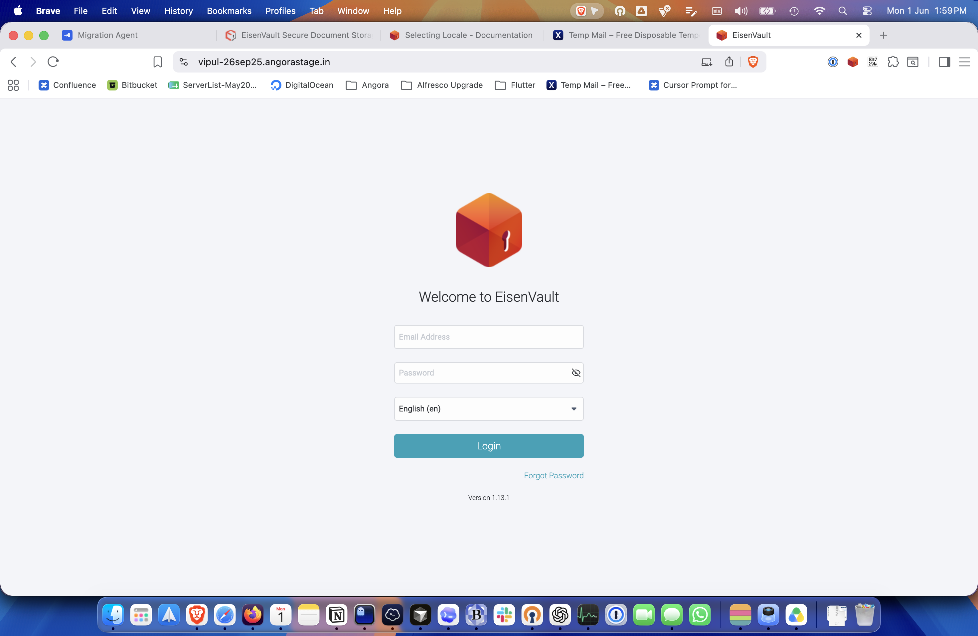Viewport: 978px width, 636px height.
Task: Click the Login button
Action: pos(489,446)
